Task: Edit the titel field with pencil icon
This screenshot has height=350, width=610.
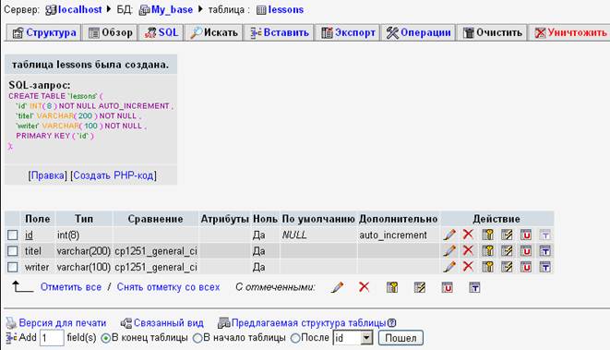Action: click(x=449, y=250)
